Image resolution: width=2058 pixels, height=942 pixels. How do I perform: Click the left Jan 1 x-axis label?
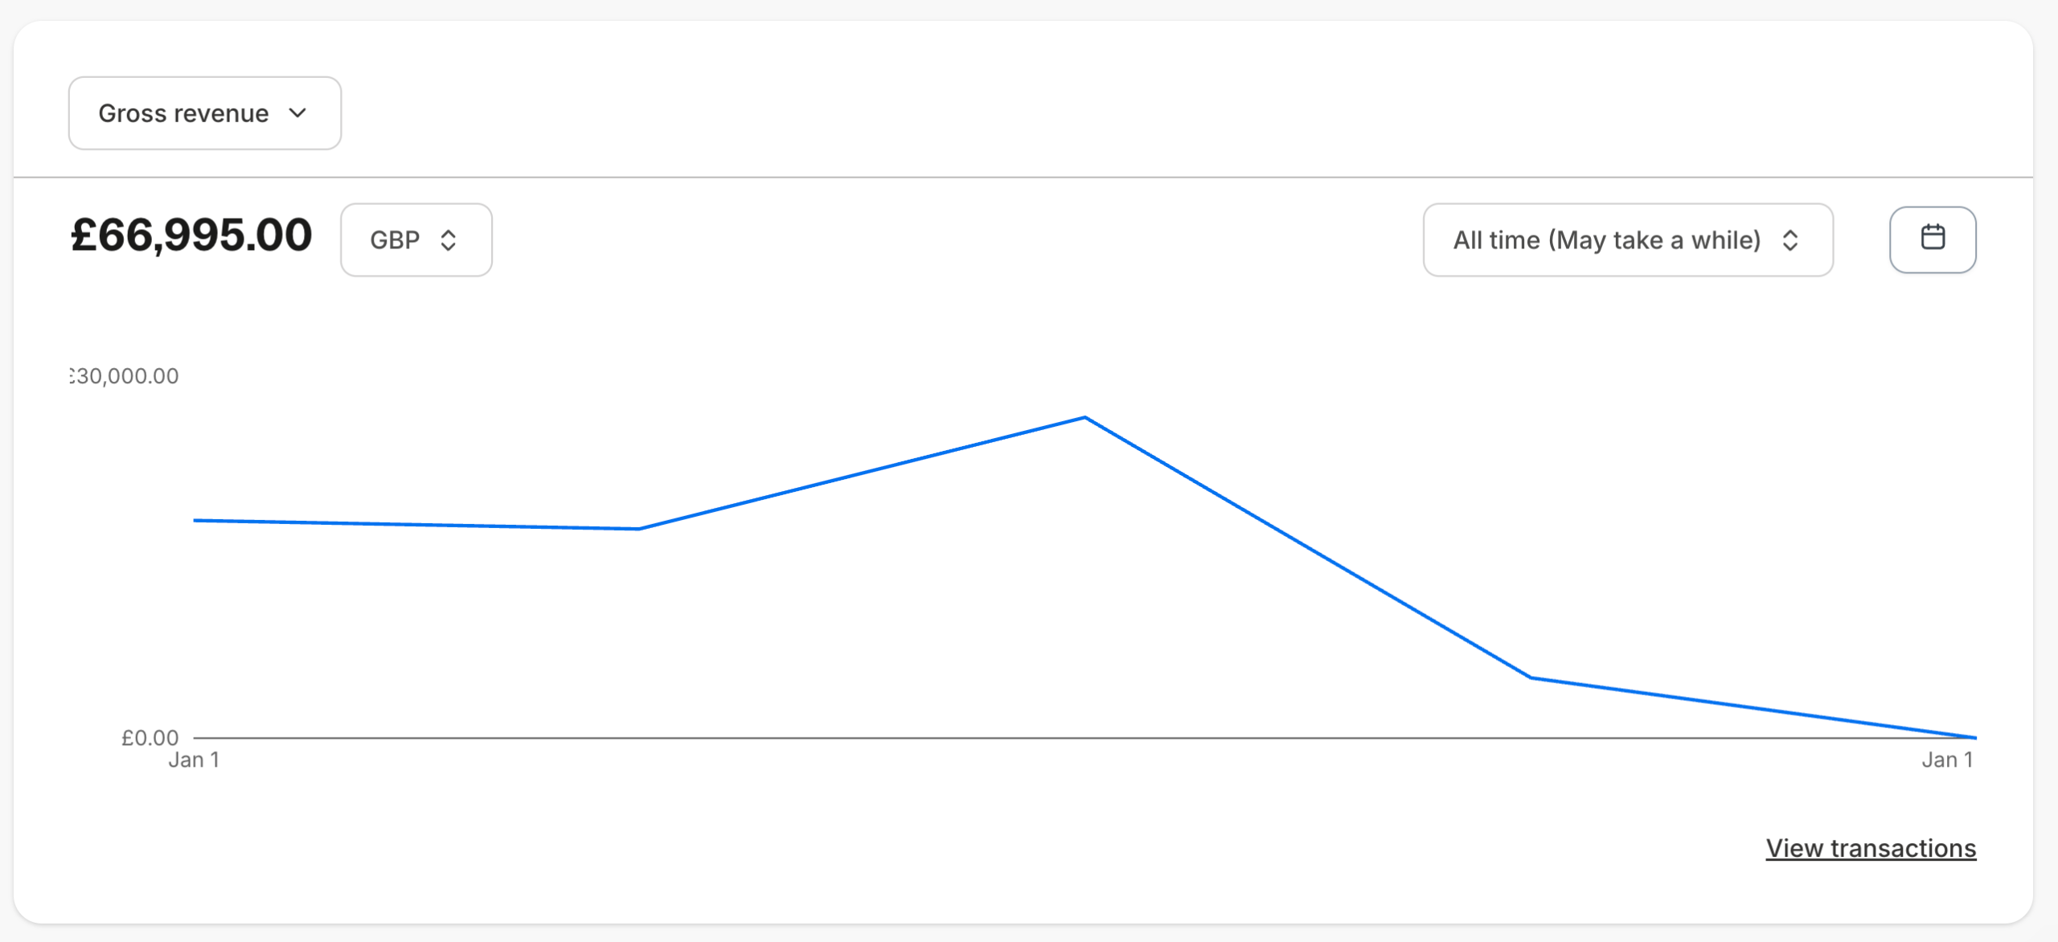[x=194, y=760]
